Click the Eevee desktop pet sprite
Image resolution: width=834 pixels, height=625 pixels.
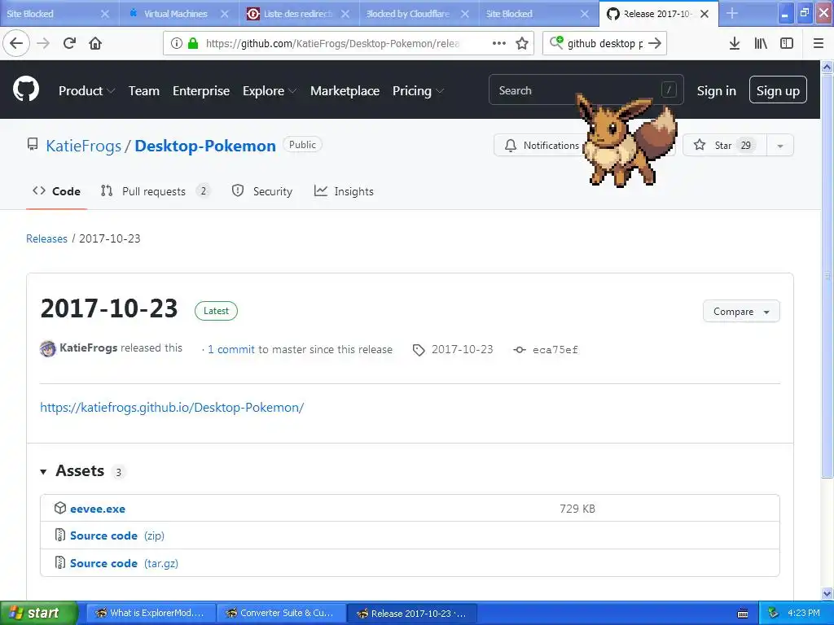pyautogui.click(x=626, y=140)
